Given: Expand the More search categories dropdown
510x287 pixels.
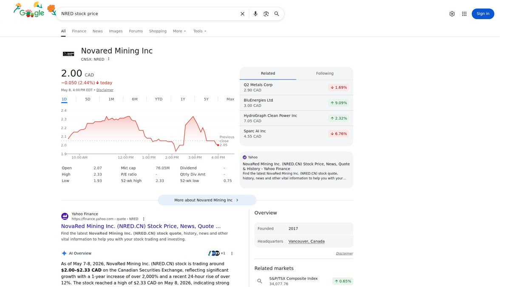Looking at the screenshot, I should tap(179, 31).
